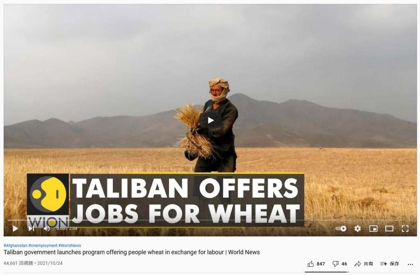Click the video title text

132,252
